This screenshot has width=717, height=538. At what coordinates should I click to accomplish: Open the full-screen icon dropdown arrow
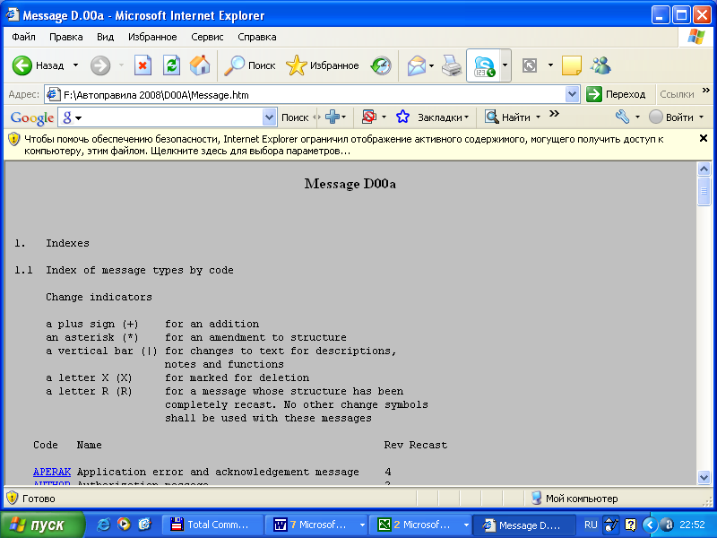[550, 65]
